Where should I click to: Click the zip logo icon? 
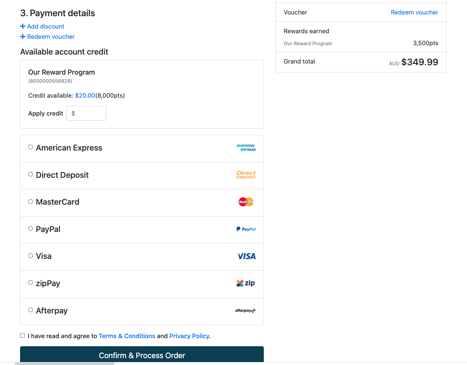point(246,283)
